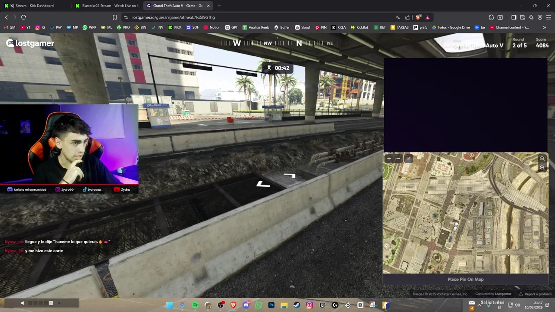Screen dimensions: 555x312
Task: Open the Fotos - Google Drive bookmark
Action: (451, 27)
